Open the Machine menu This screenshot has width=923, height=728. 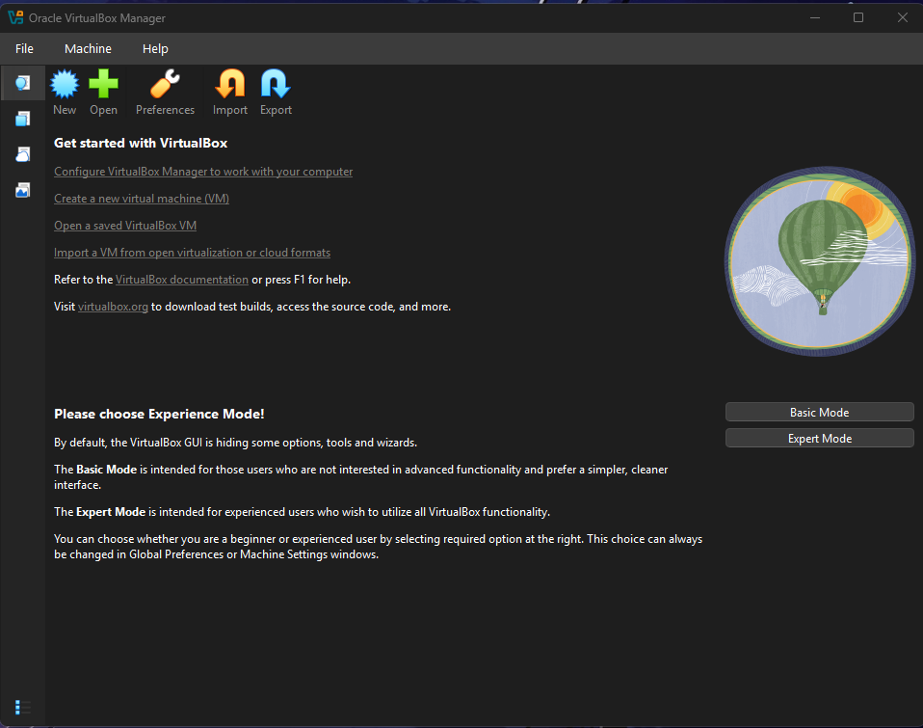point(88,48)
